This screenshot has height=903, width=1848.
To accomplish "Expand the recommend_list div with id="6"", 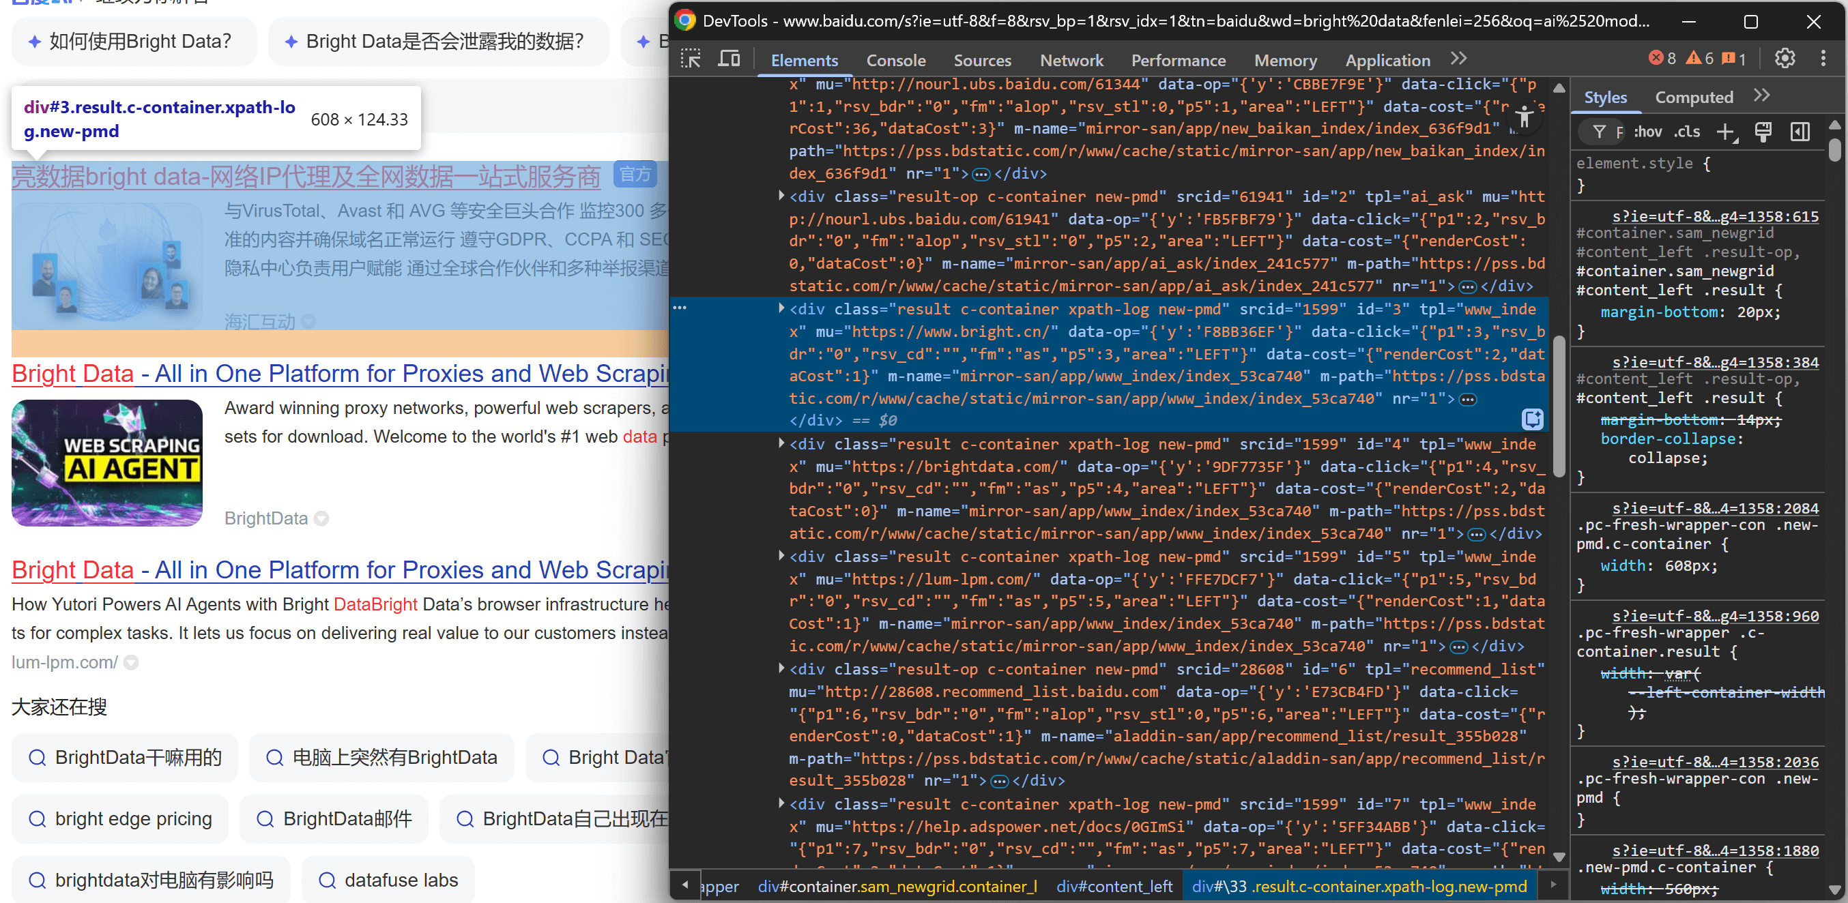I will (x=781, y=668).
